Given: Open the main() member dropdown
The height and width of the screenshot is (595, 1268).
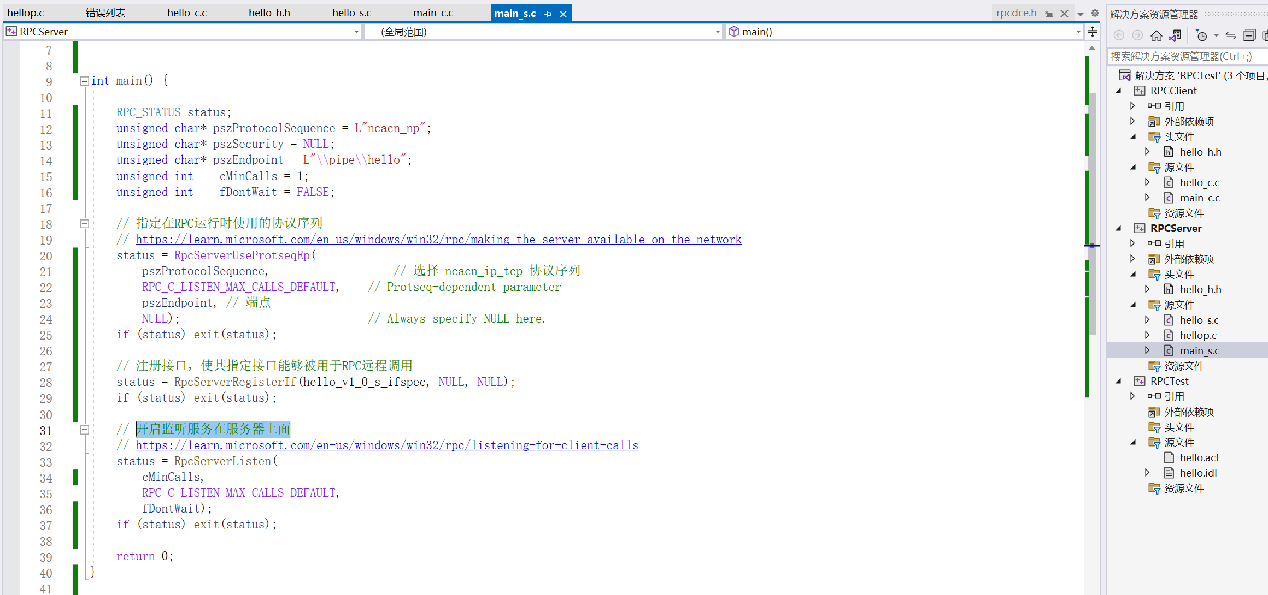Looking at the screenshot, I should tap(1078, 32).
